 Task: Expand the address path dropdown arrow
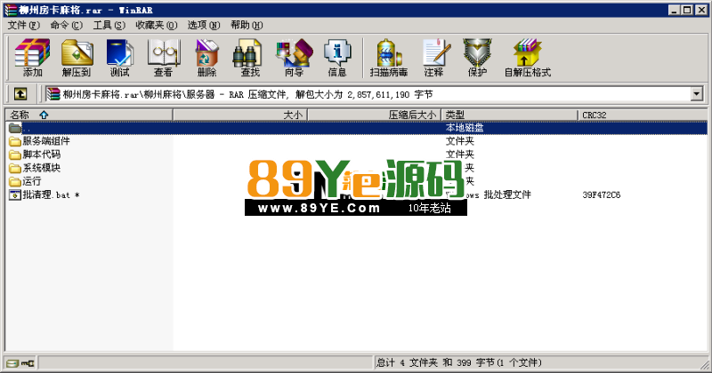[697, 94]
